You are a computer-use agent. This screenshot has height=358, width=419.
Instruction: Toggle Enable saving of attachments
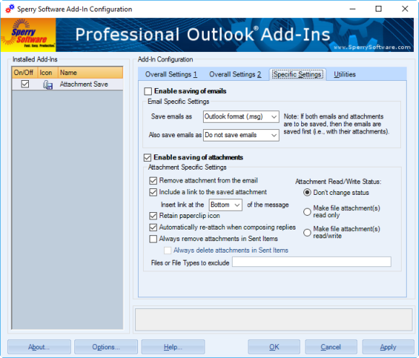click(x=147, y=157)
